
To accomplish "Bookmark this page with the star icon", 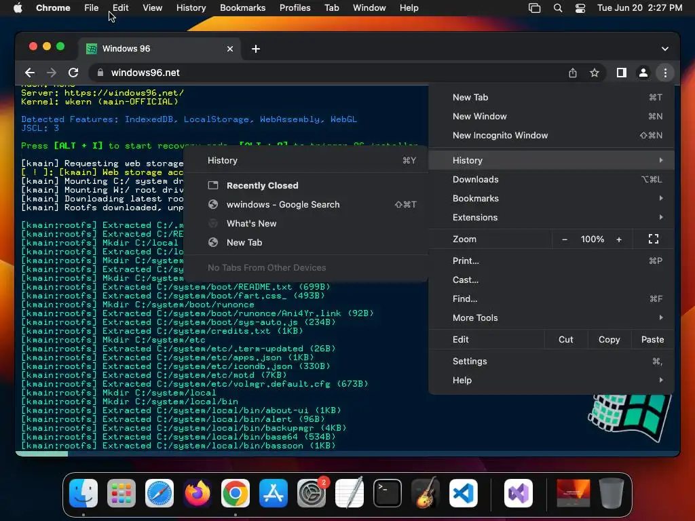I will tap(595, 73).
